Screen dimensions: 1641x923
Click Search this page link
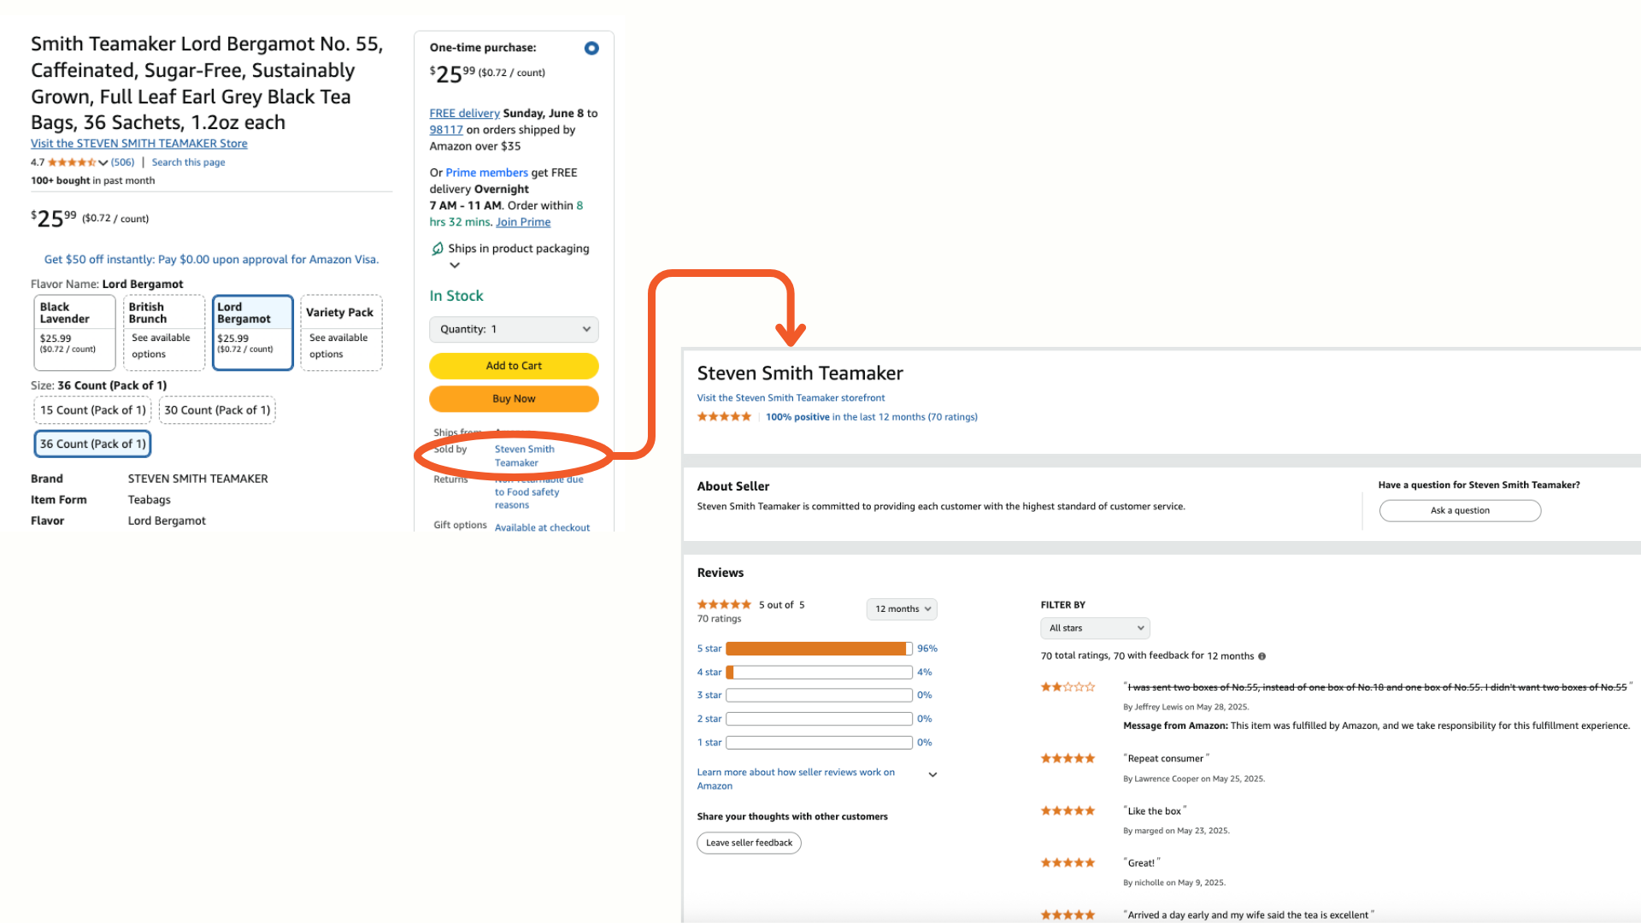189,162
